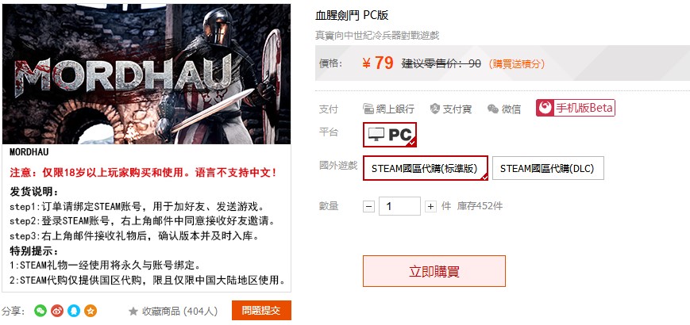The width and height of the screenshot is (690, 325).
Task: Click the 微信 payment icon
Action: click(x=493, y=109)
